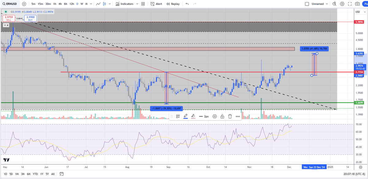
Task: Open chart settings via the gear icon
Action: [x=342, y=4]
